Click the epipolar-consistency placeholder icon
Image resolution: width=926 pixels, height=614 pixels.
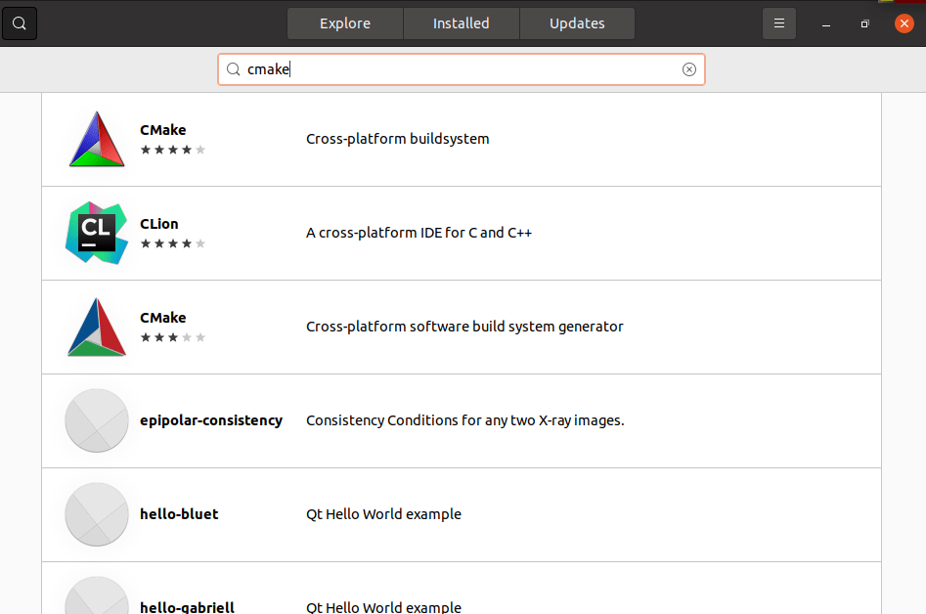pyautogui.click(x=97, y=420)
